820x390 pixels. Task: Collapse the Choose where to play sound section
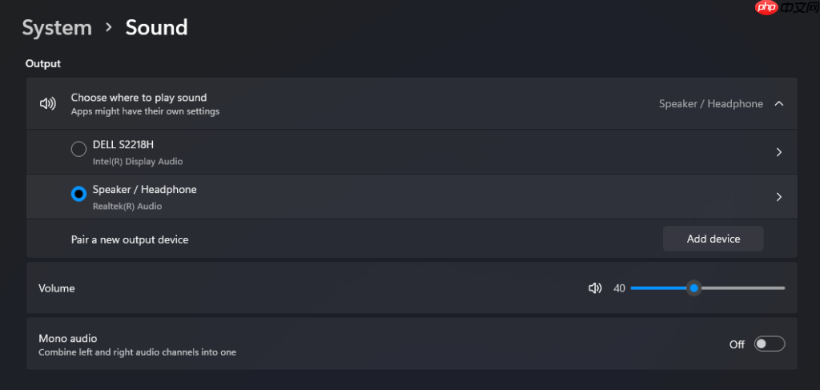778,103
